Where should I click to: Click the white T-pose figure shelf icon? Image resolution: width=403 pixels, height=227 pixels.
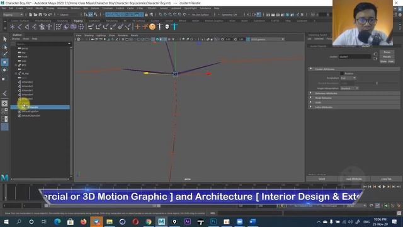[x=159, y=26]
